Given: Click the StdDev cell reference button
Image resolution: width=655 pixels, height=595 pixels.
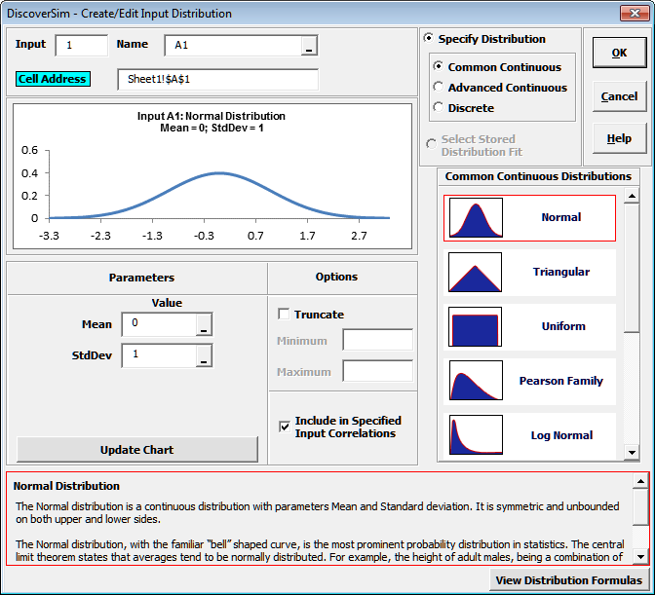Looking at the screenshot, I should click(204, 355).
